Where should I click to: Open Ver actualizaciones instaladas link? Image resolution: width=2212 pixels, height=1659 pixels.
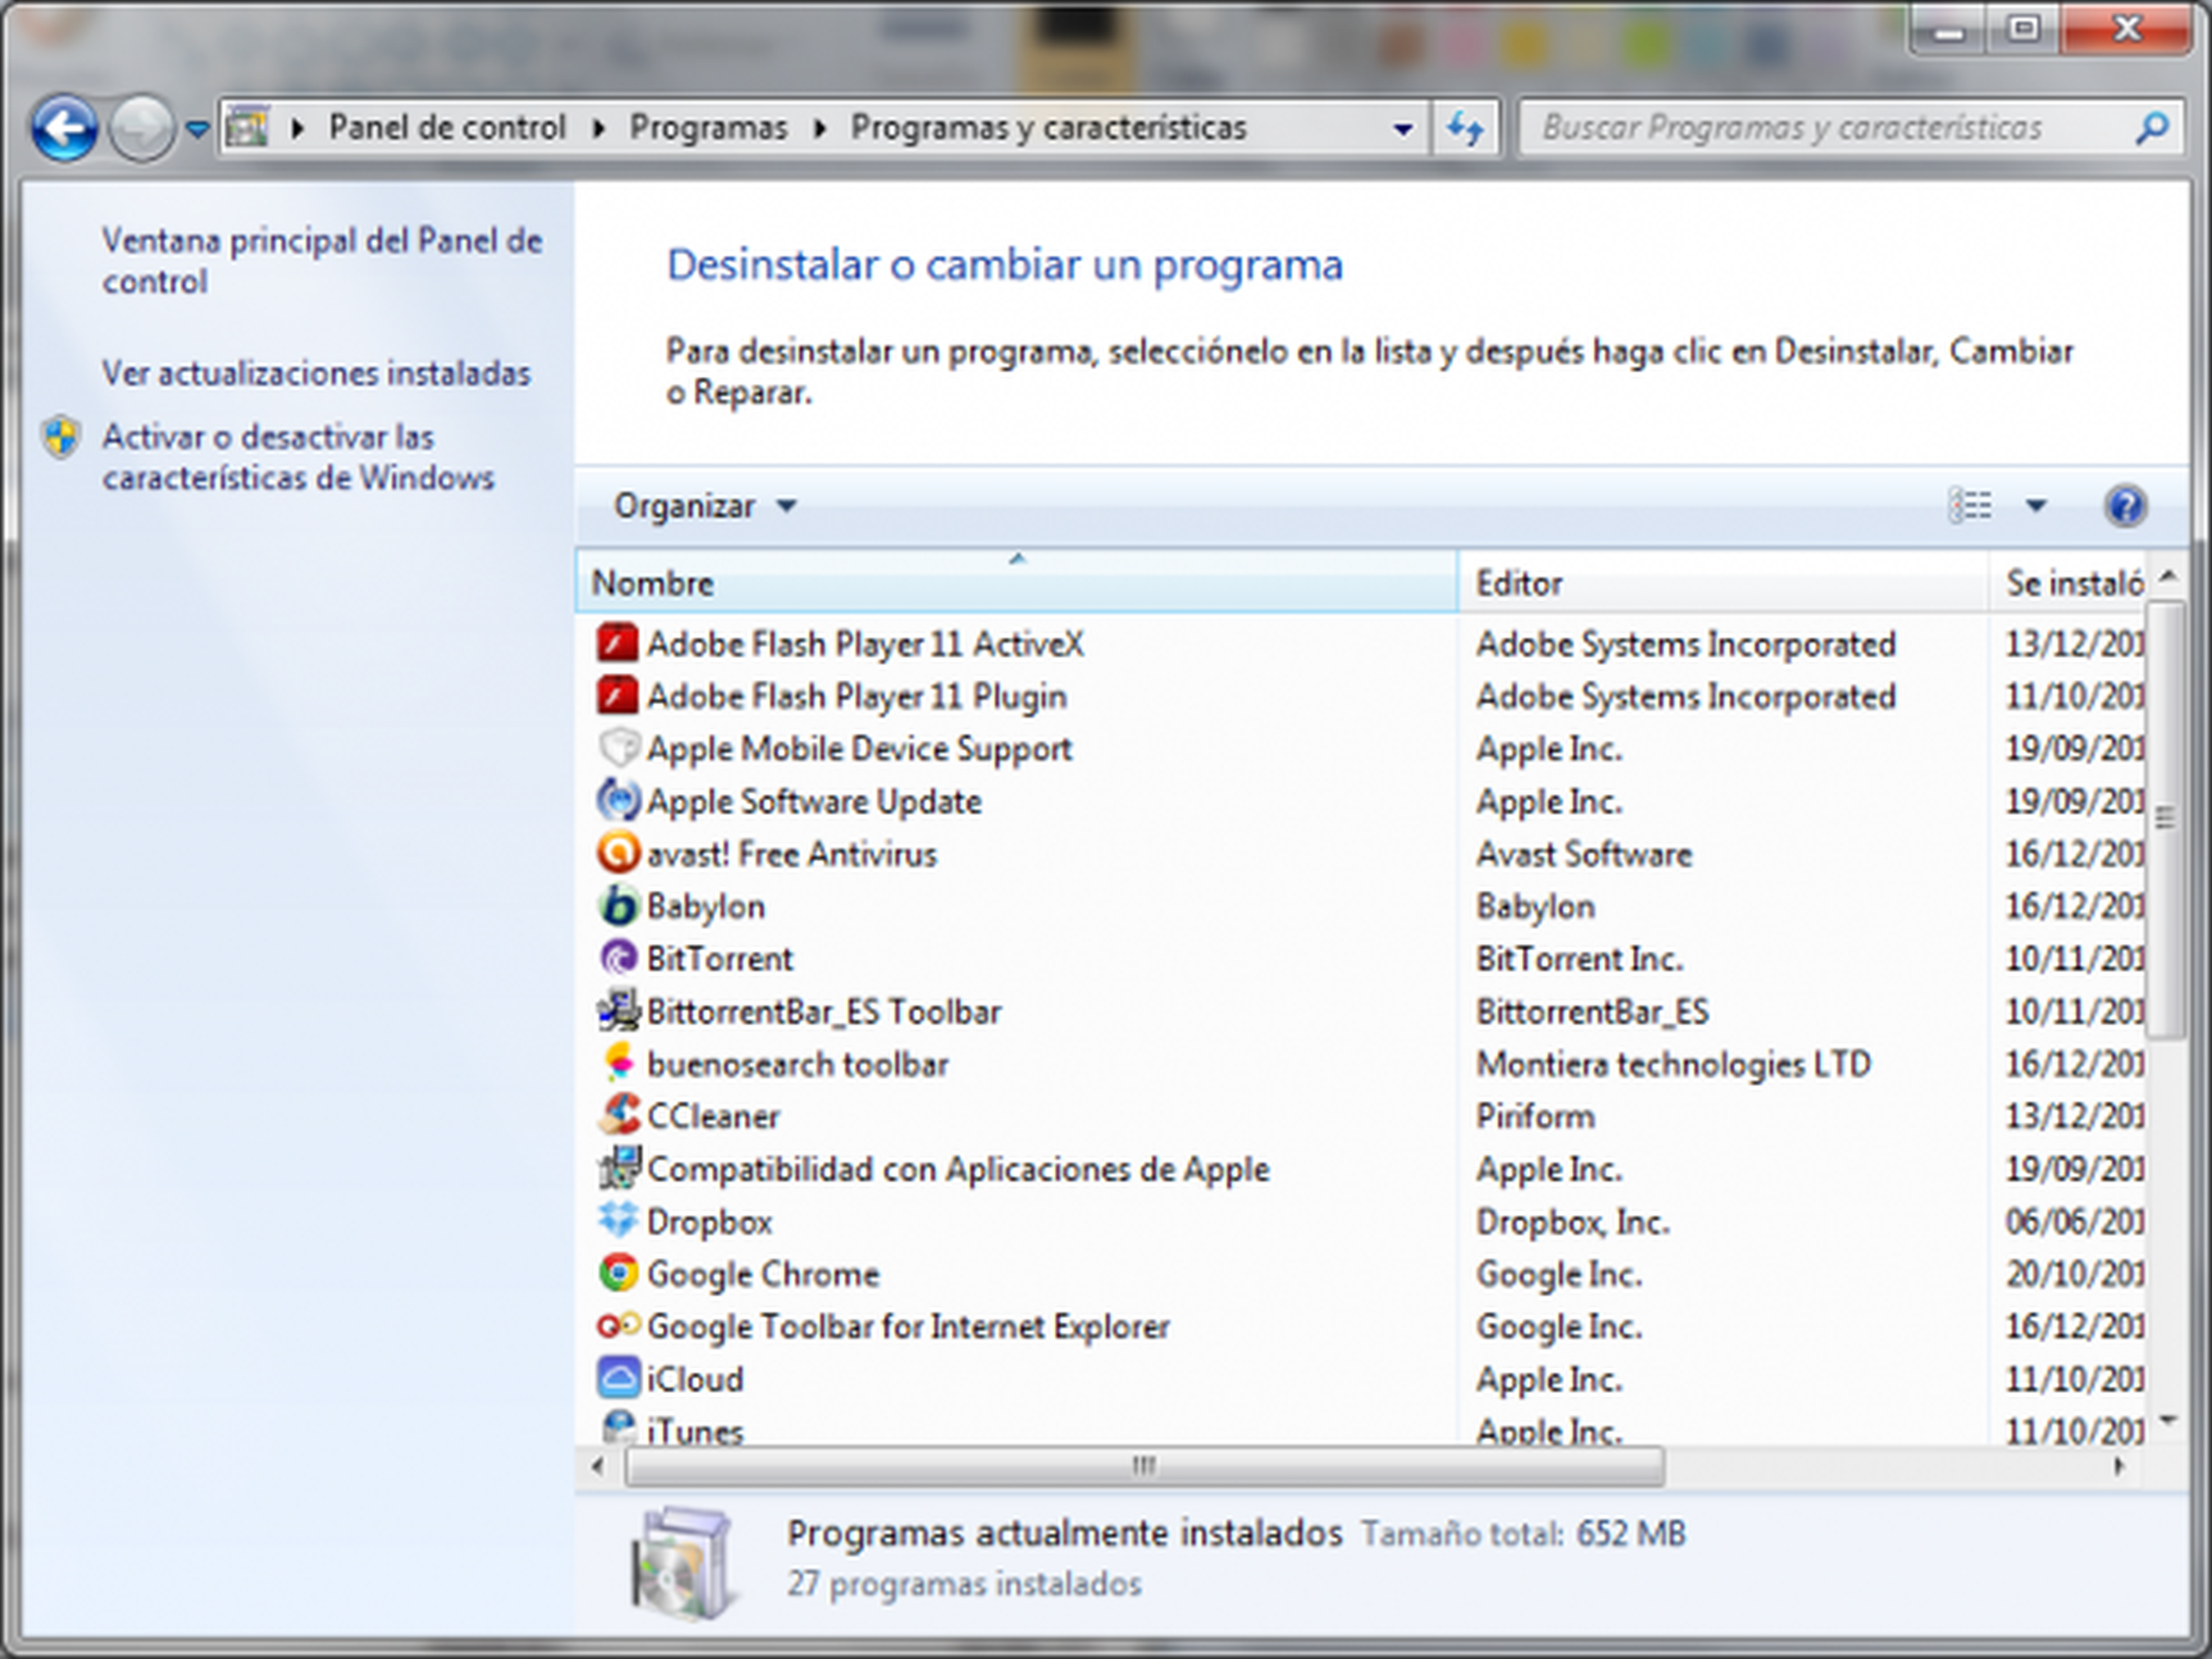click(x=316, y=373)
